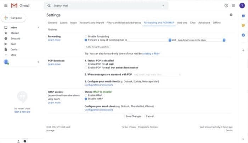Open the Labels settings tab
Screen dimensions: 248x143
[63, 23]
